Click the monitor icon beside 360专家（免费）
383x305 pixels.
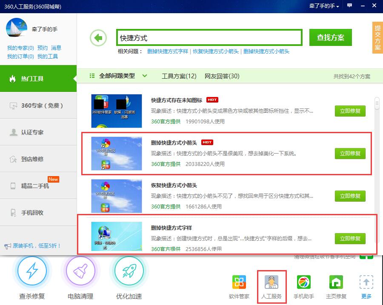tap(13, 106)
